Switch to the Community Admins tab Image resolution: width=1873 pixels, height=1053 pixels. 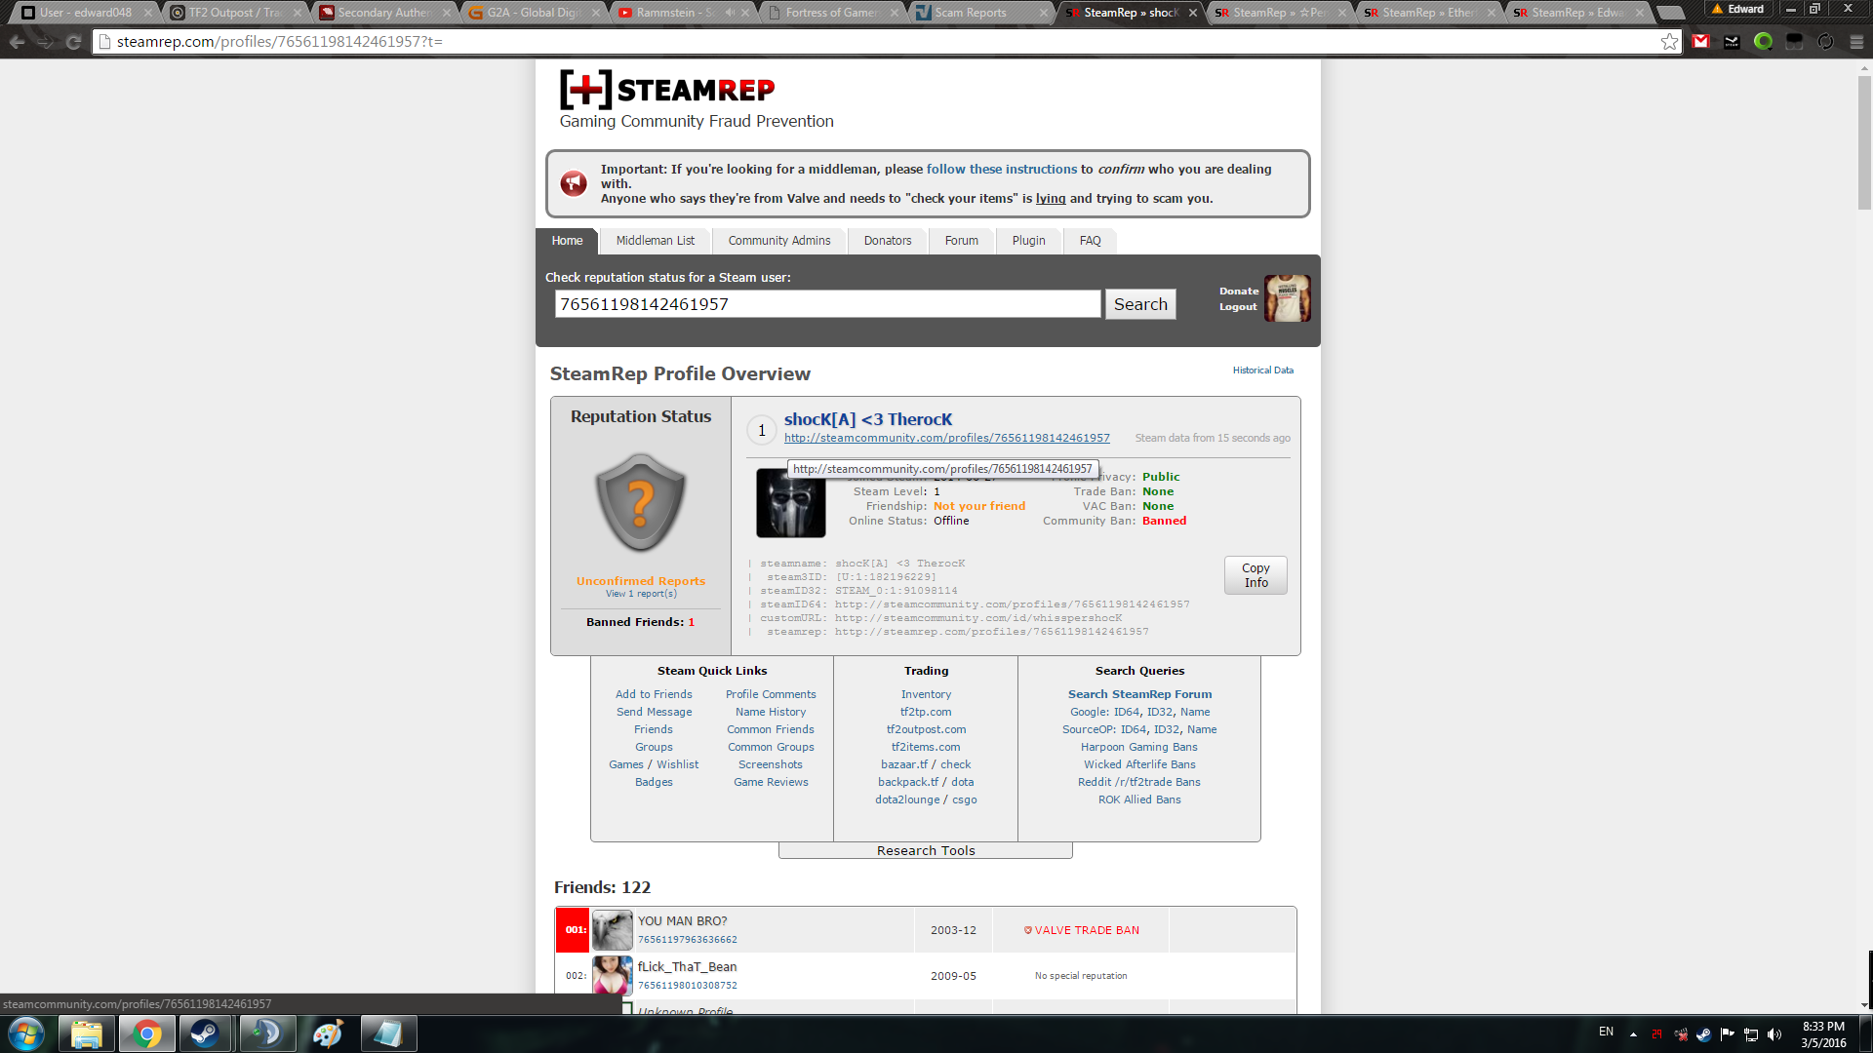[778, 241]
